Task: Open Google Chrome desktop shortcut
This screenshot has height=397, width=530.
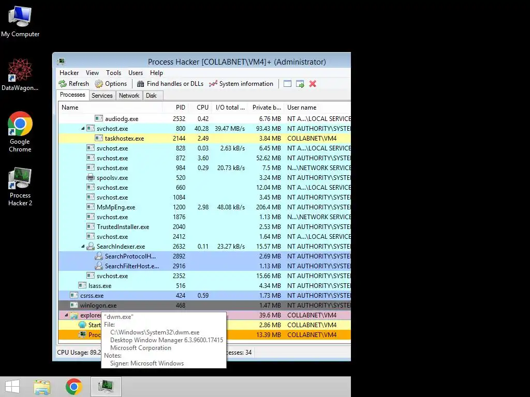Action: tap(20, 132)
